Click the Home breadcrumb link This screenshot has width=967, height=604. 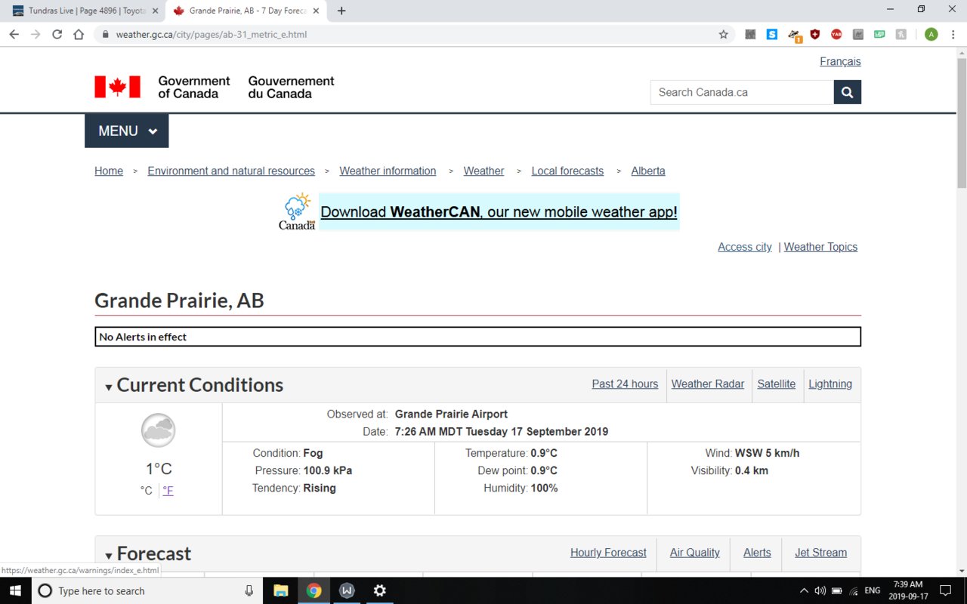click(x=109, y=171)
